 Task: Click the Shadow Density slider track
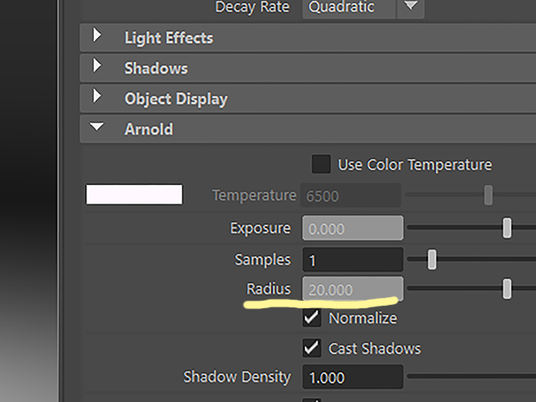(x=472, y=376)
